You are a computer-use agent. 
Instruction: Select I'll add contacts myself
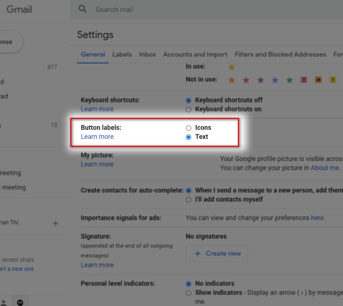pyautogui.click(x=188, y=200)
